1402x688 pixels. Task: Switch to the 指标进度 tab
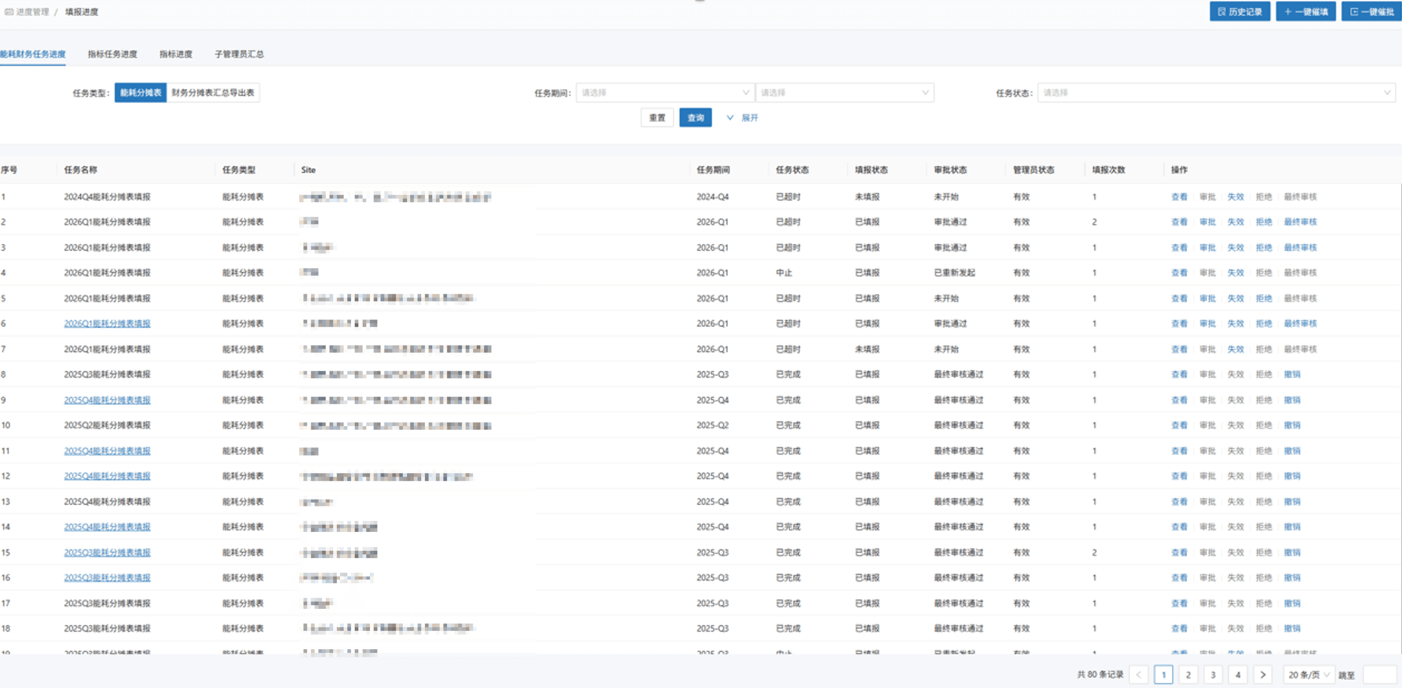[176, 54]
